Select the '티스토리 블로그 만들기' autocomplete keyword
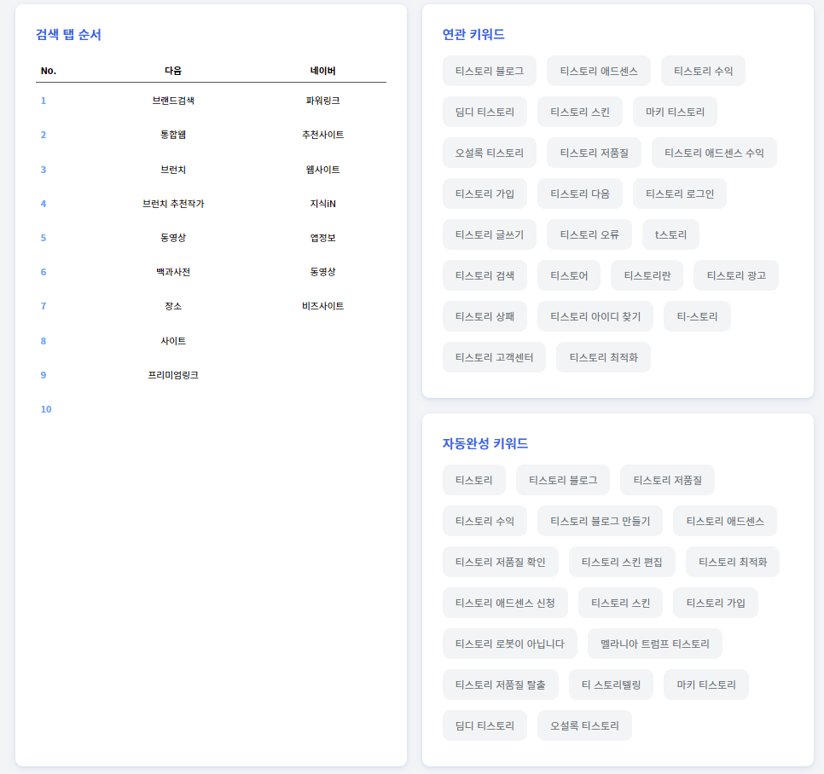Screen dimensions: 824x774 coord(600,521)
